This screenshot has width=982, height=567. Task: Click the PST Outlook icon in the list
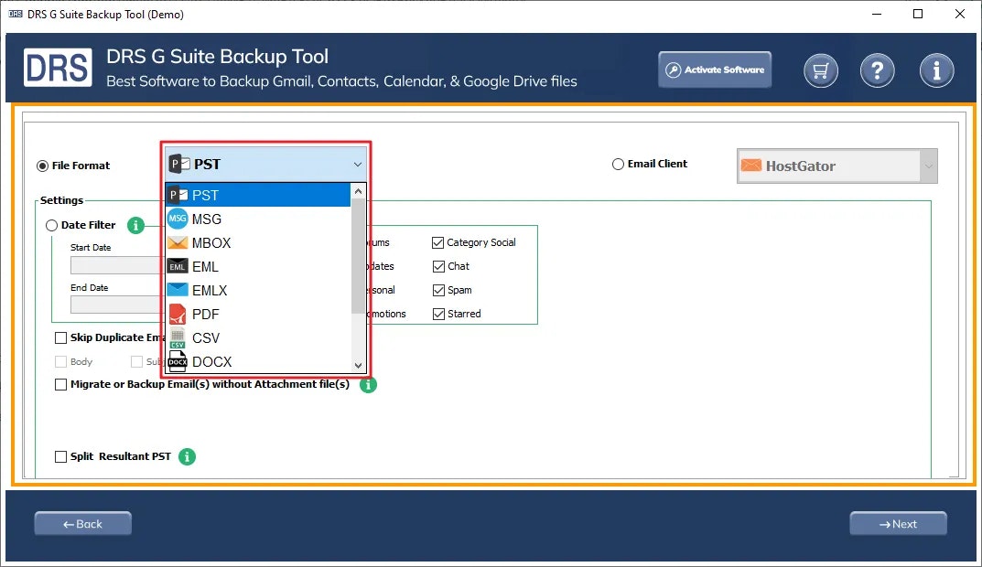click(178, 195)
